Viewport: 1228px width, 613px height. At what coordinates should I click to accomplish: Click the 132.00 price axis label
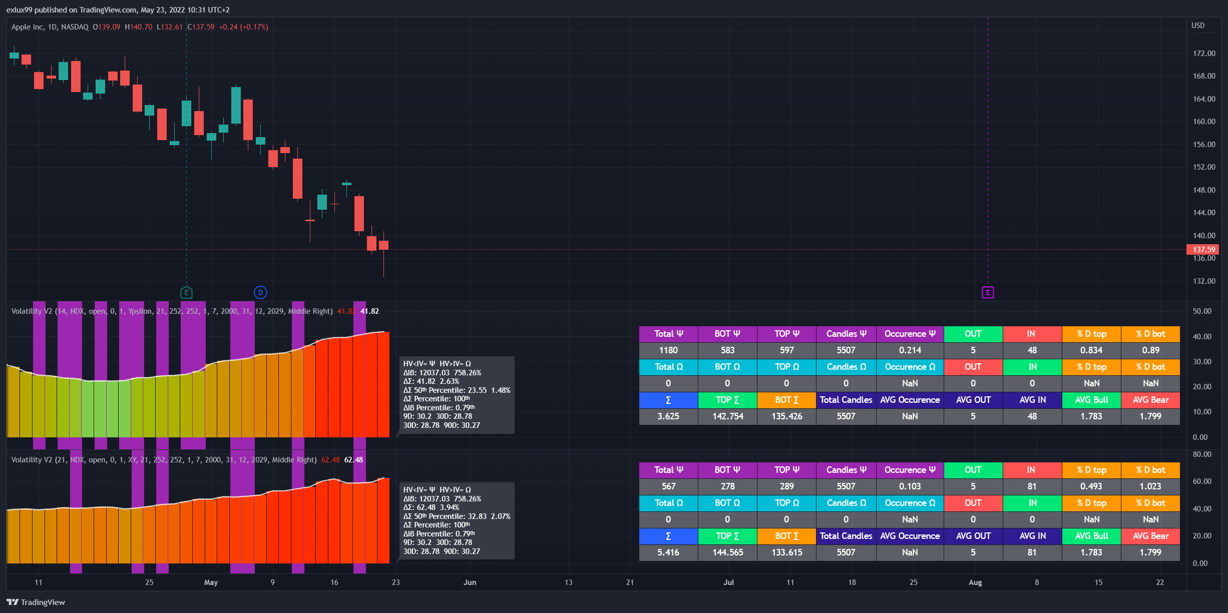(x=1204, y=281)
